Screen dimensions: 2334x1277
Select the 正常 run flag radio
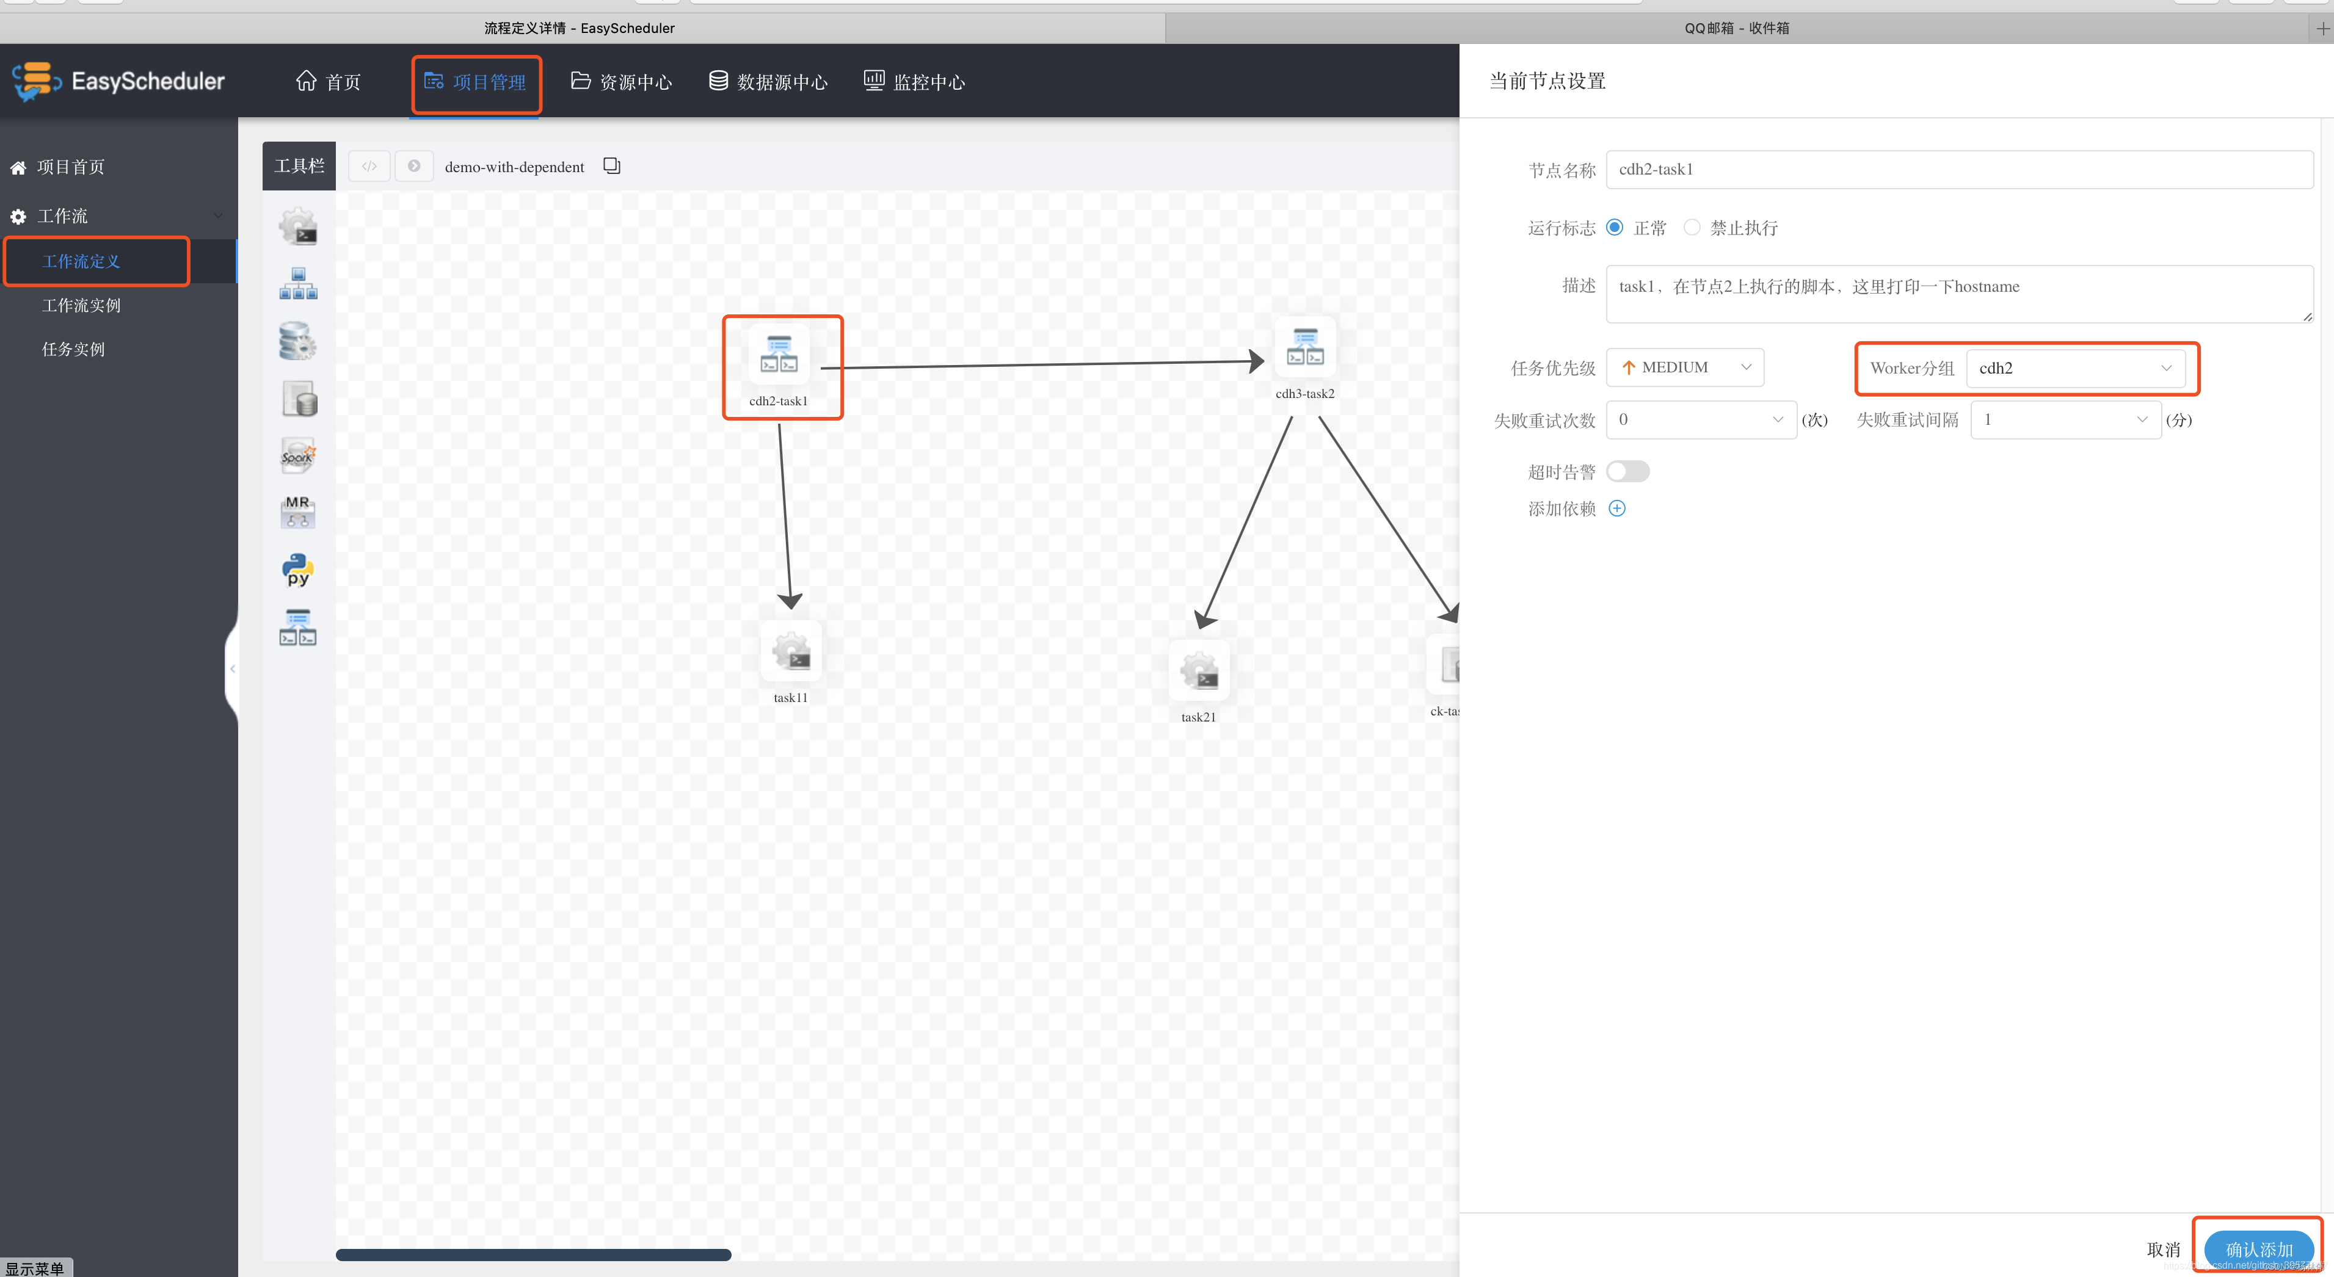click(x=1615, y=227)
